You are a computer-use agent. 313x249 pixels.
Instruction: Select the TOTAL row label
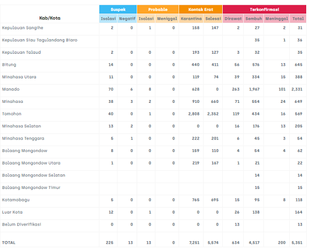[9, 243]
